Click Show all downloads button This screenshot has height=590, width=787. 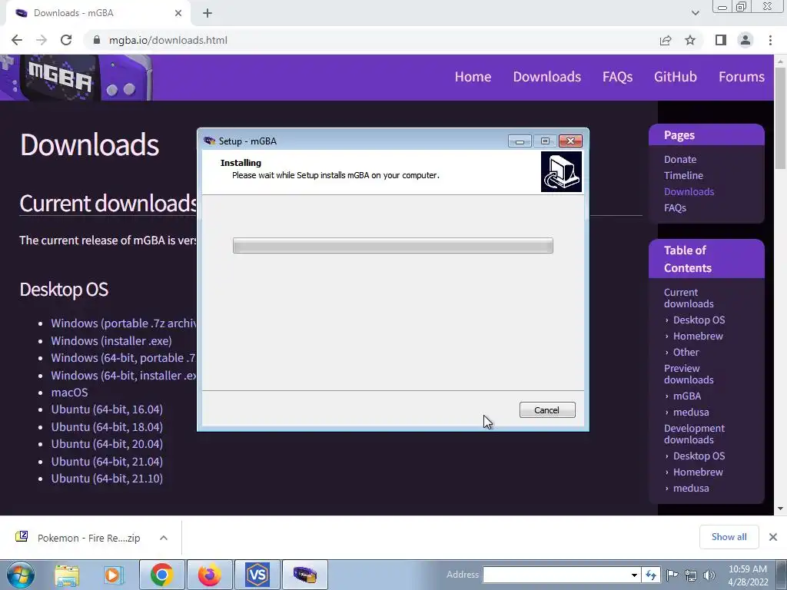(x=729, y=537)
